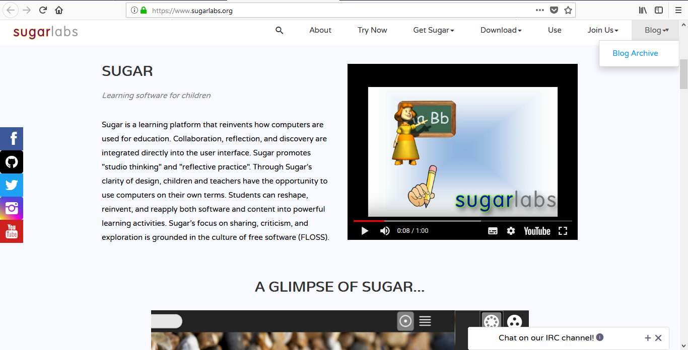Screen dimensions: 688x350
Task: Open the GitHub icon in the social sidebar
Action: (11, 161)
